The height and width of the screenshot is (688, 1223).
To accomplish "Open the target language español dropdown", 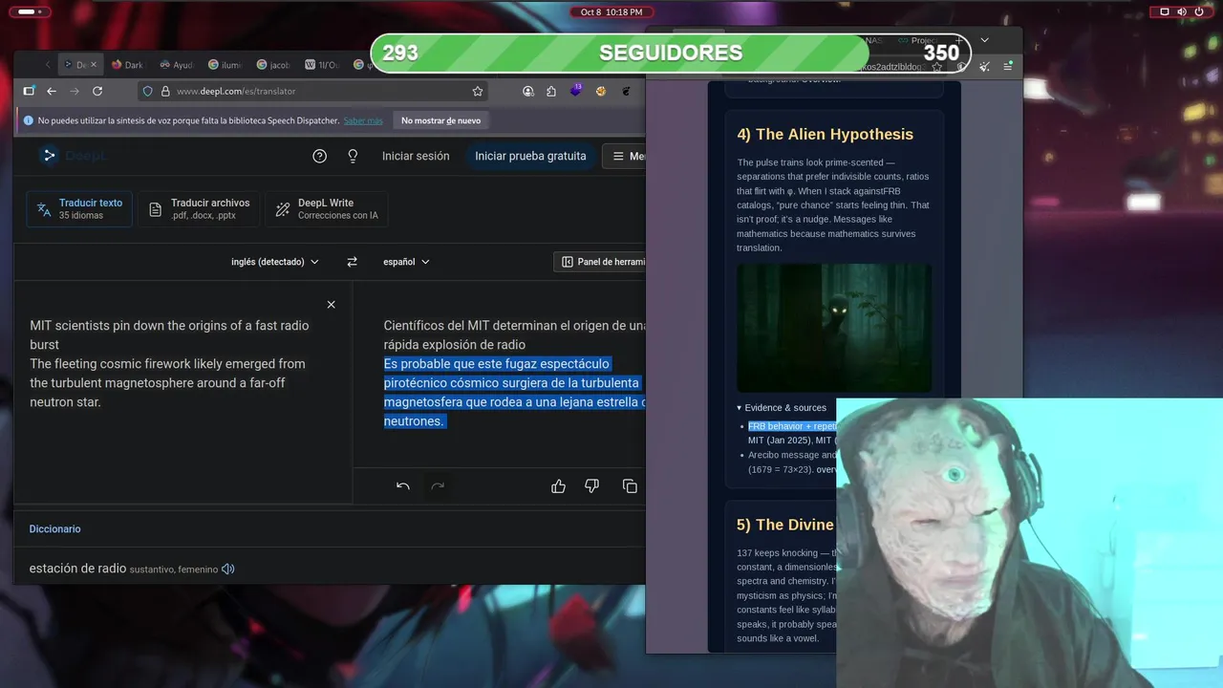I will 407,262.
